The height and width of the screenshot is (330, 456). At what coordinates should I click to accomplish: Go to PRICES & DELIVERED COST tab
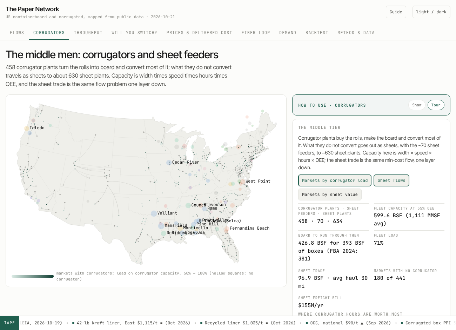click(199, 33)
